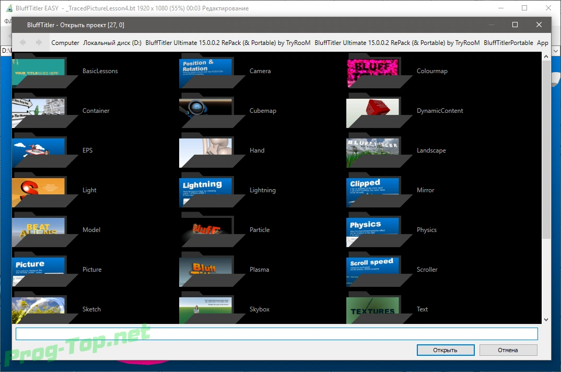Screen dimensions: 561x372
Task: Close the Открыть проект dialog
Action: pos(539,25)
